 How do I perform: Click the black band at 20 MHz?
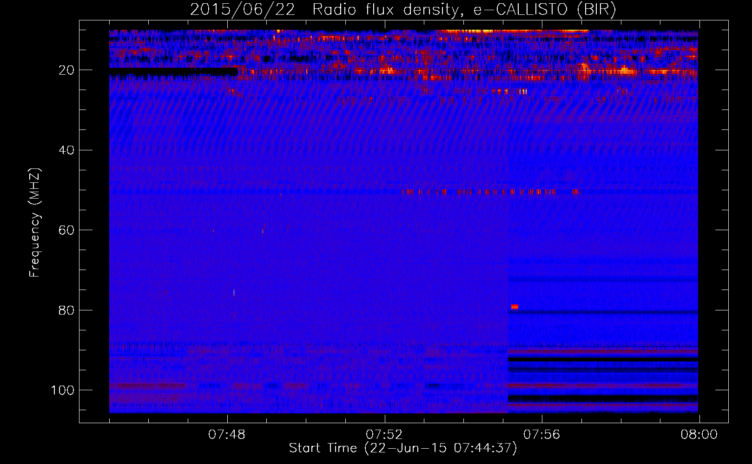click(173, 72)
